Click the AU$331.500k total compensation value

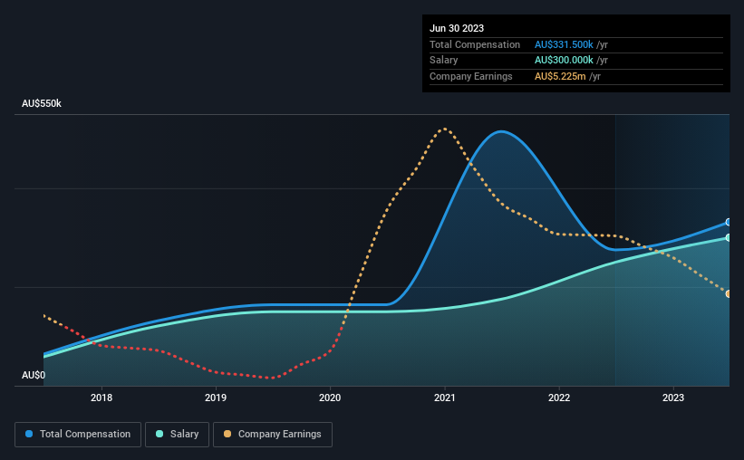(564, 44)
